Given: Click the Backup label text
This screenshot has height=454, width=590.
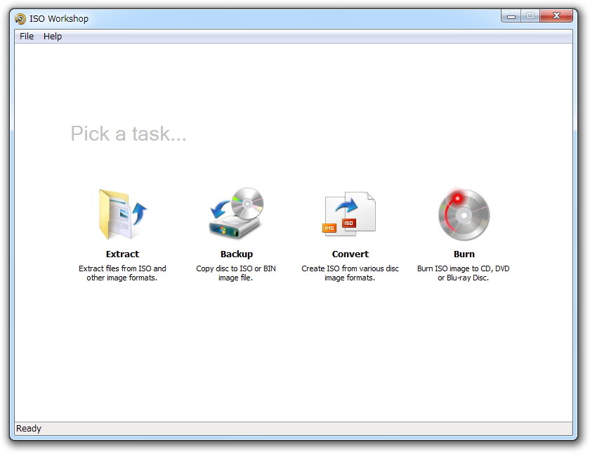Looking at the screenshot, I should tap(236, 254).
